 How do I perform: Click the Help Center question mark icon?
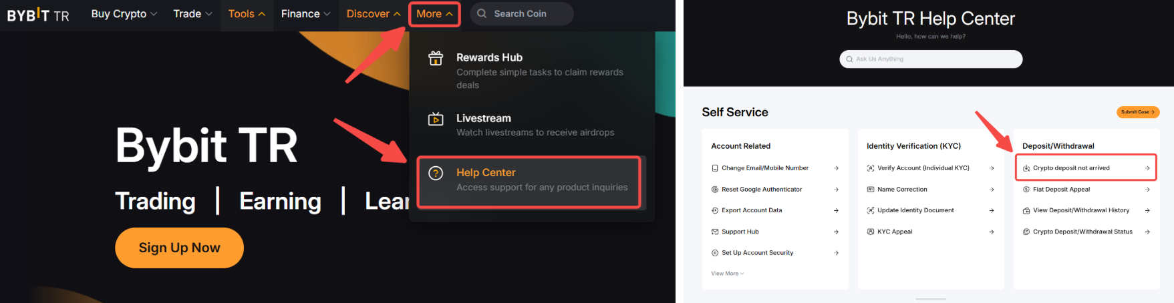(436, 174)
